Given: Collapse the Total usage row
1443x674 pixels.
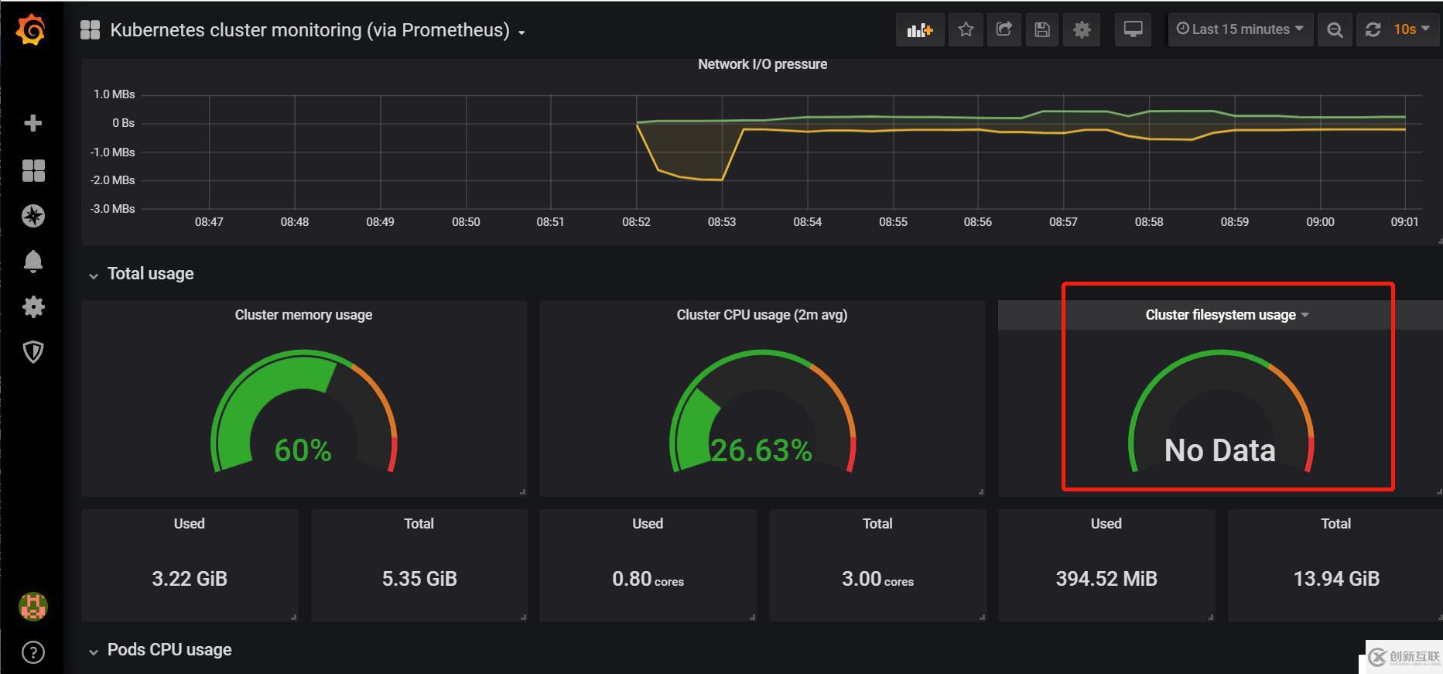Looking at the screenshot, I should 142,274.
